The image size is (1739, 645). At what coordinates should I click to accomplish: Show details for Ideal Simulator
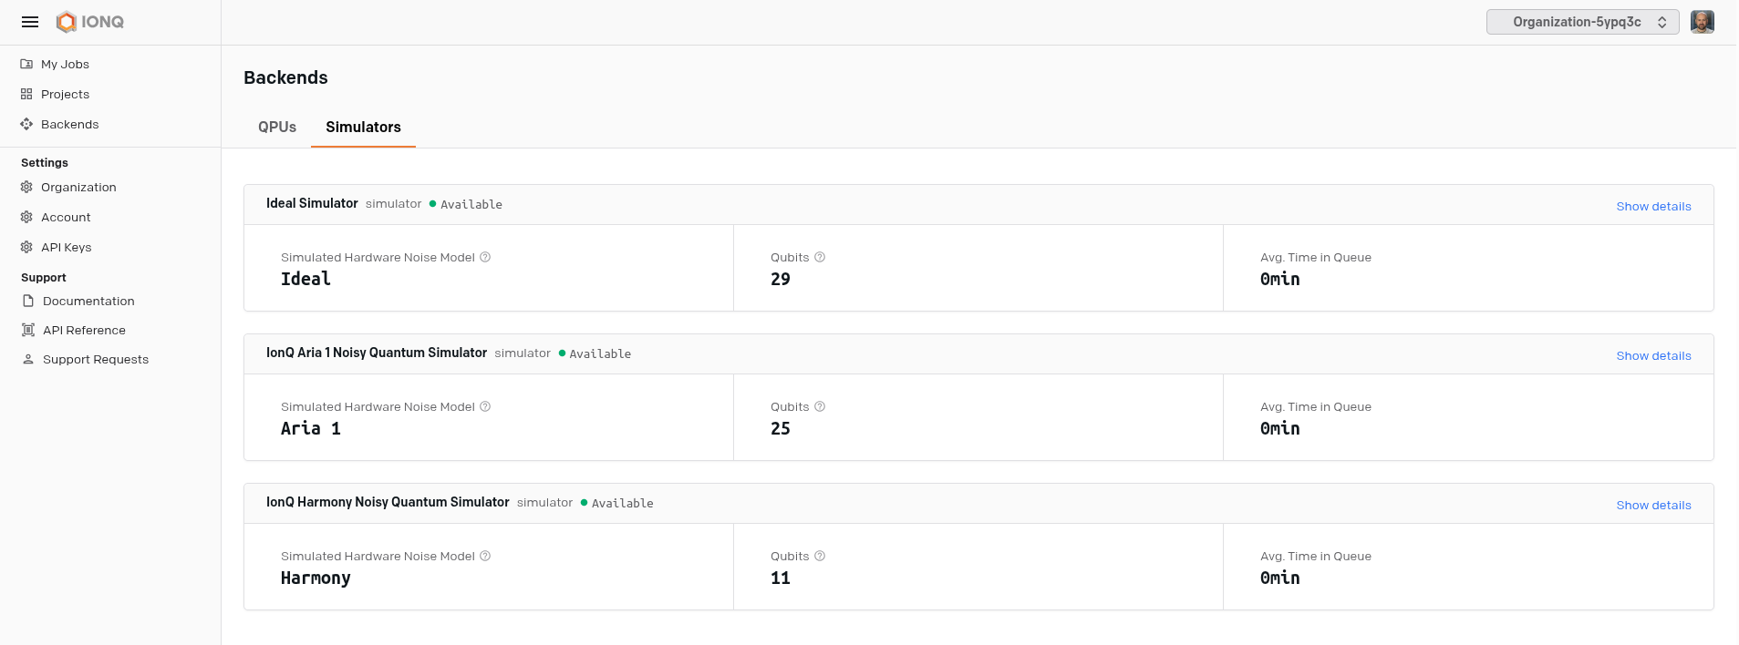1653,206
